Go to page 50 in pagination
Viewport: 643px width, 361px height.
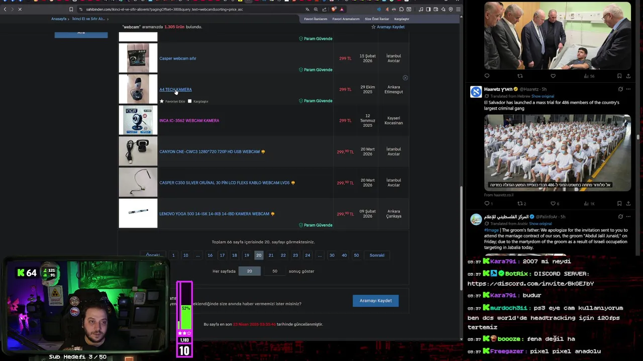click(x=356, y=255)
